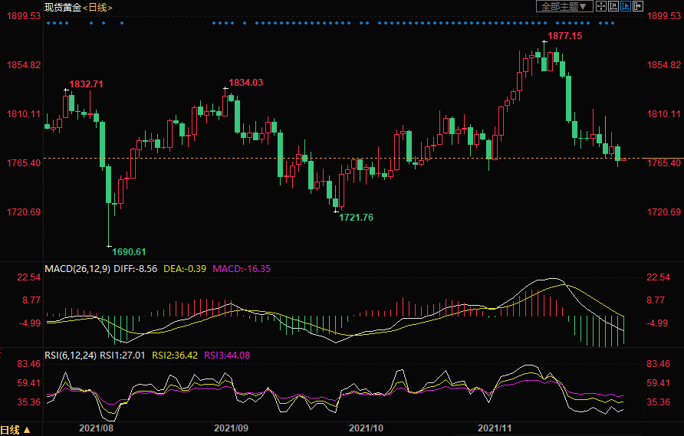Click the RSI3:44.08 magenta value label
684x436 pixels.
[227, 356]
